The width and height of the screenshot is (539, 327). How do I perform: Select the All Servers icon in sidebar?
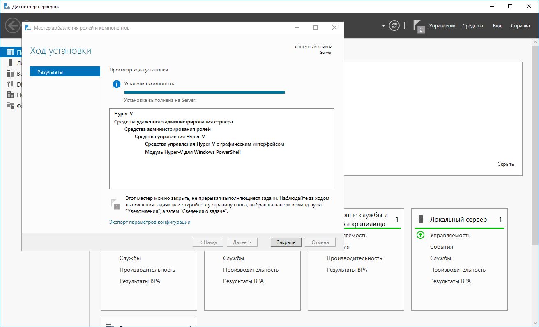click(x=10, y=74)
